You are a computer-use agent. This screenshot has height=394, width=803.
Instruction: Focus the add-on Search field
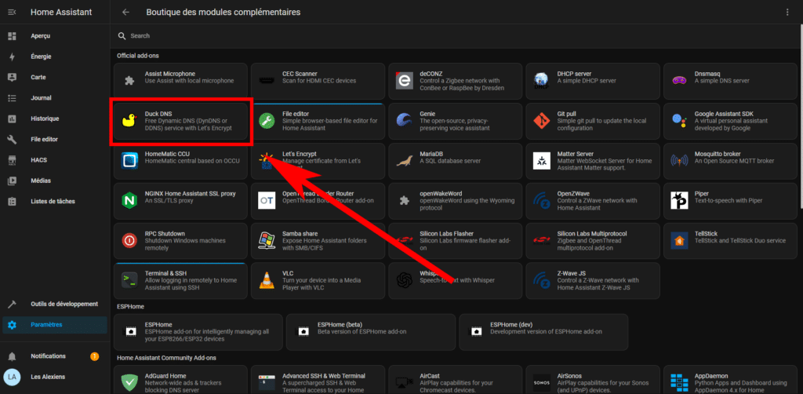457,36
